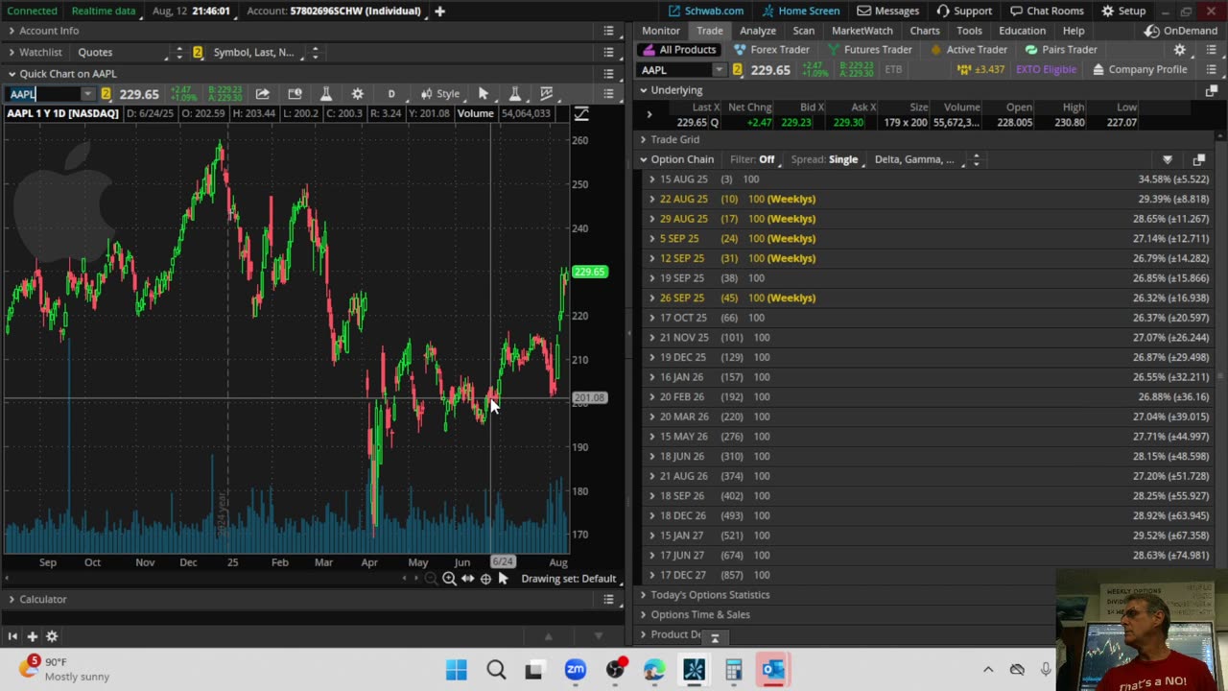The height and width of the screenshot is (691, 1228).
Task: Click the share chart icon
Action: (x=262, y=93)
